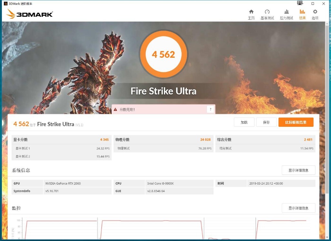Select the orange 结果 results chart icon

pos(302,14)
